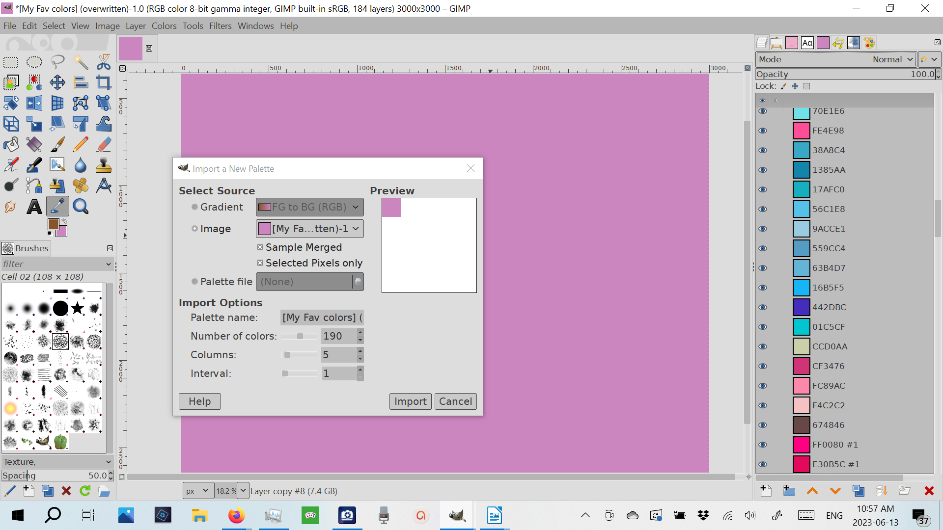943x530 pixels.
Task: Hide the FE4E98 layer
Action: click(x=763, y=131)
